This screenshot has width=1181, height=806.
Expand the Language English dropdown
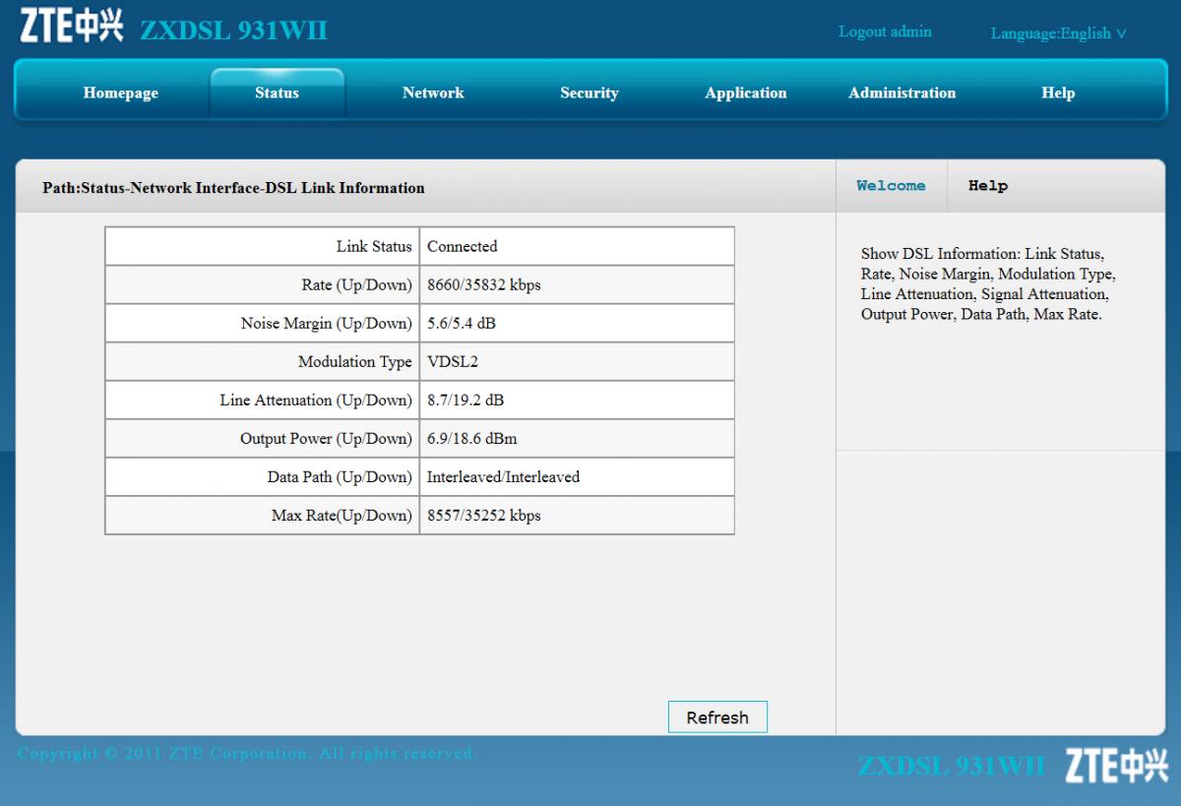(1058, 33)
